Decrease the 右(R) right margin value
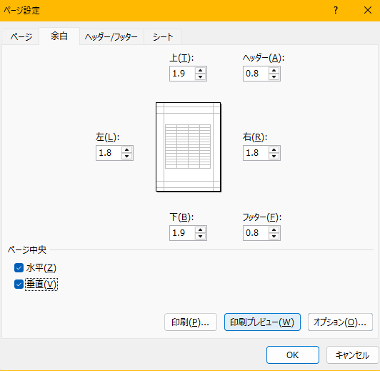 pyautogui.click(x=274, y=156)
